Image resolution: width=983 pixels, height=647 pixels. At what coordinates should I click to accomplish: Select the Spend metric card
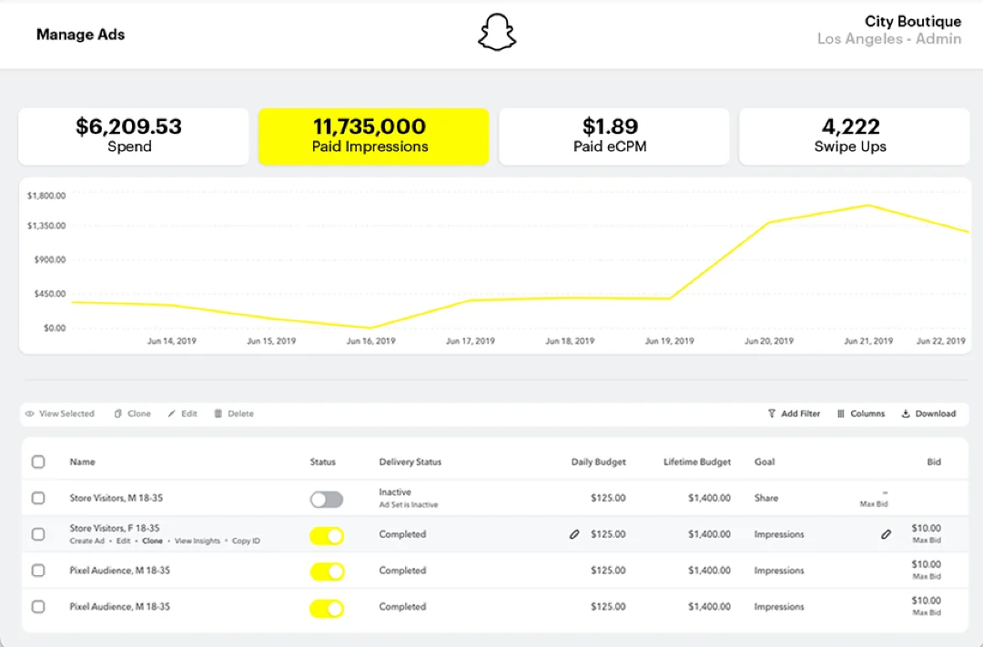tap(134, 136)
